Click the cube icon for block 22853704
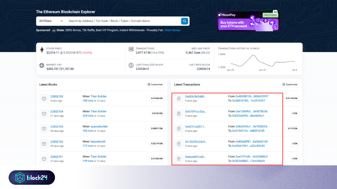 pos(44,114)
